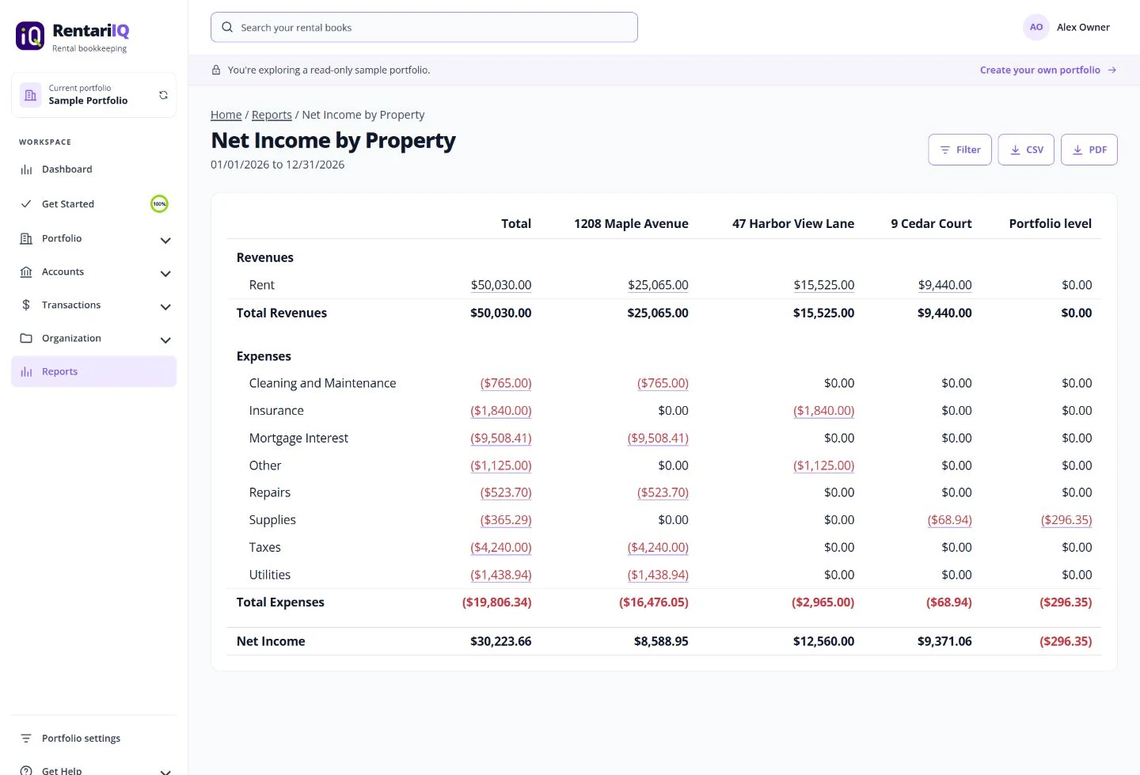Viewport: 1140px width, 775px height.
Task: Open the Filter button
Action: pos(959,150)
